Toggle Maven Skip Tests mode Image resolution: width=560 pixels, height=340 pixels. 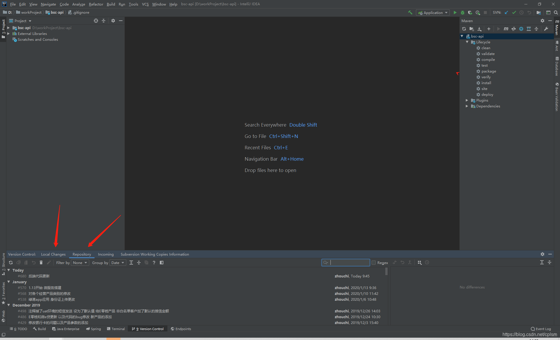(x=521, y=29)
